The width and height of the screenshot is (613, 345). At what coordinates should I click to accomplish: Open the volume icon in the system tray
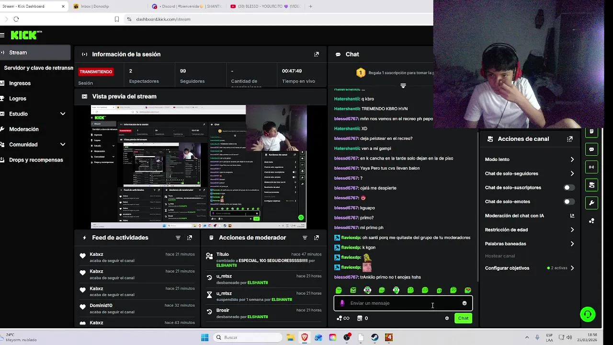point(569,337)
